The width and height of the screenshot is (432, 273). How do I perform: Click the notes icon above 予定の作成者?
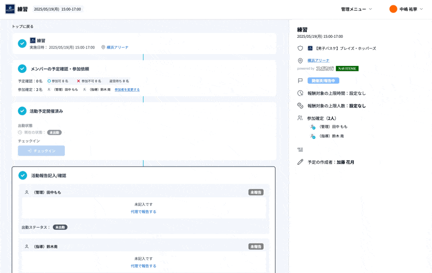300,150
